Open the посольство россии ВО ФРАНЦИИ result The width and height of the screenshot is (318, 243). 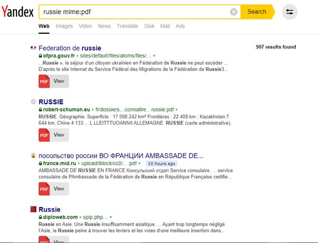[121, 156]
